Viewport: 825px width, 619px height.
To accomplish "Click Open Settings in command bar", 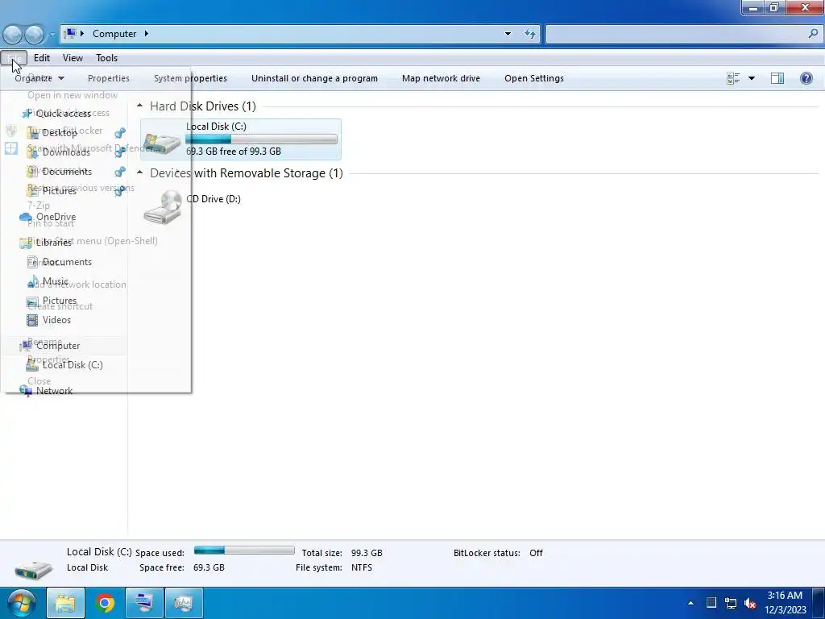I will [x=534, y=78].
